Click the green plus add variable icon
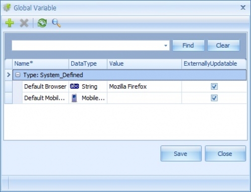The width and height of the screenshot is (251, 192). coord(10,23)
